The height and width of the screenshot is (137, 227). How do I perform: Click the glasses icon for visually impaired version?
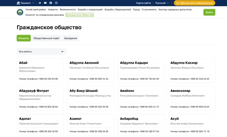pos(178,3)
